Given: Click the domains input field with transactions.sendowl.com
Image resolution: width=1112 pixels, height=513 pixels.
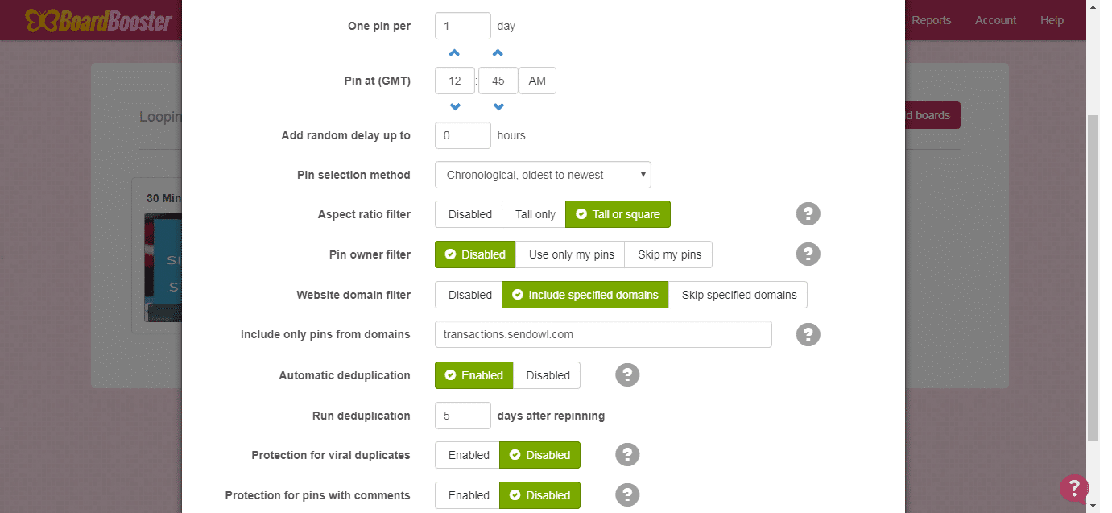Looking at the screenshot, I should 603,334.
